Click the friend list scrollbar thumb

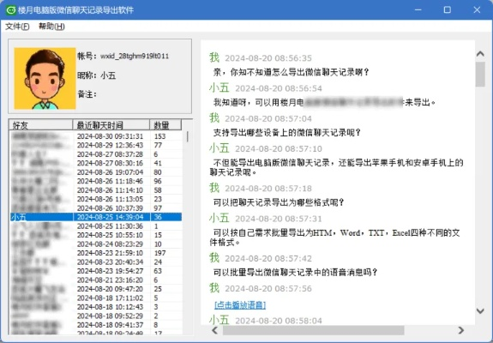[x=188, y=136]
